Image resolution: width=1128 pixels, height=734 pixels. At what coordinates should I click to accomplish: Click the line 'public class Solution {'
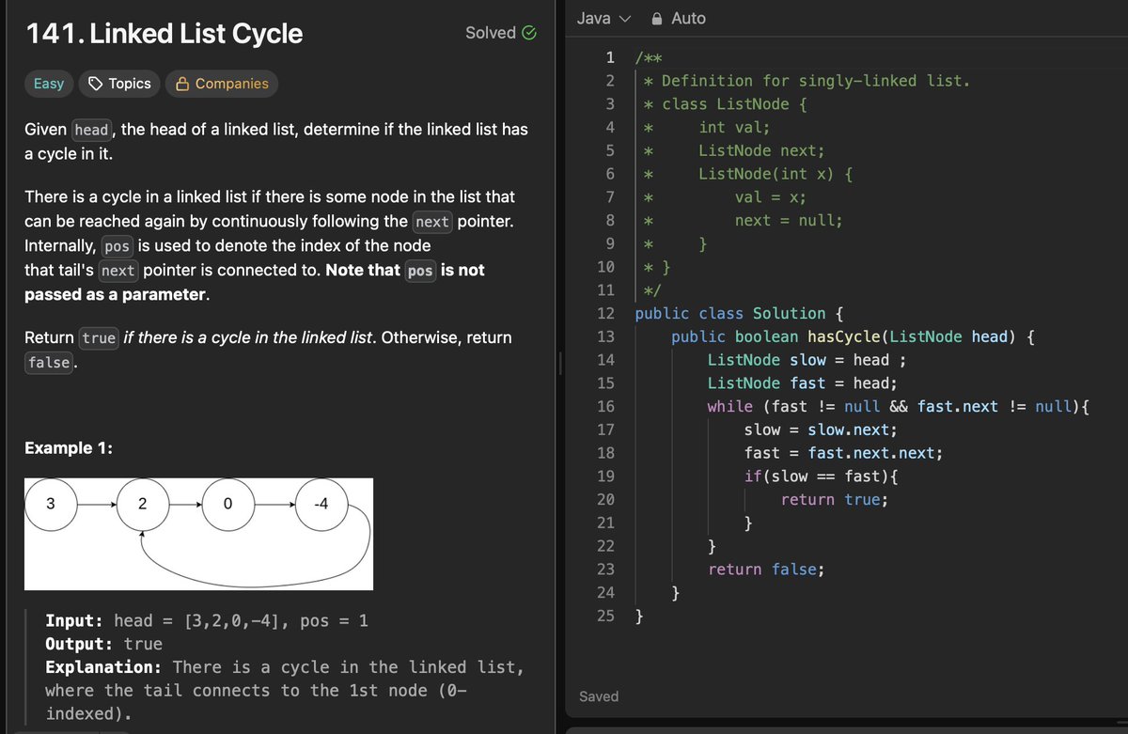pyautogui.click(x=739, y=314)
